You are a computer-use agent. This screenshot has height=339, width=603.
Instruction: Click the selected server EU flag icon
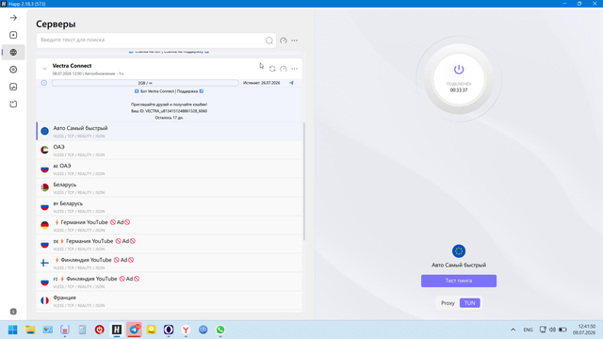[x=459, y=251]
